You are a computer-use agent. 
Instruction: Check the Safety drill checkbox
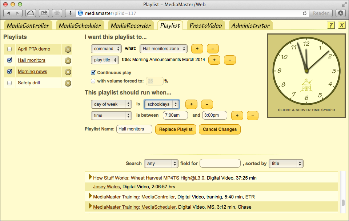[9, 83]
